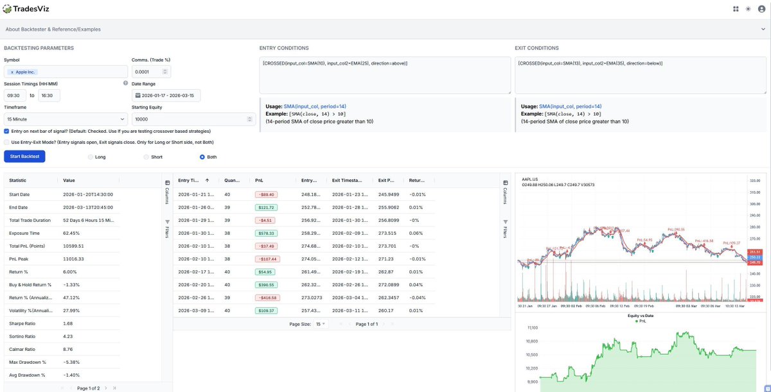Open Columns panel of statistics table
This screenshot has height=392, width=771.
pos(167,192)
